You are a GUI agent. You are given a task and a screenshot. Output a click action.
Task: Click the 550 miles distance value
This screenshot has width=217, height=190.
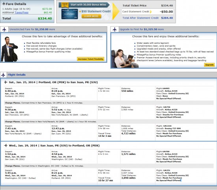coord(127,91)
